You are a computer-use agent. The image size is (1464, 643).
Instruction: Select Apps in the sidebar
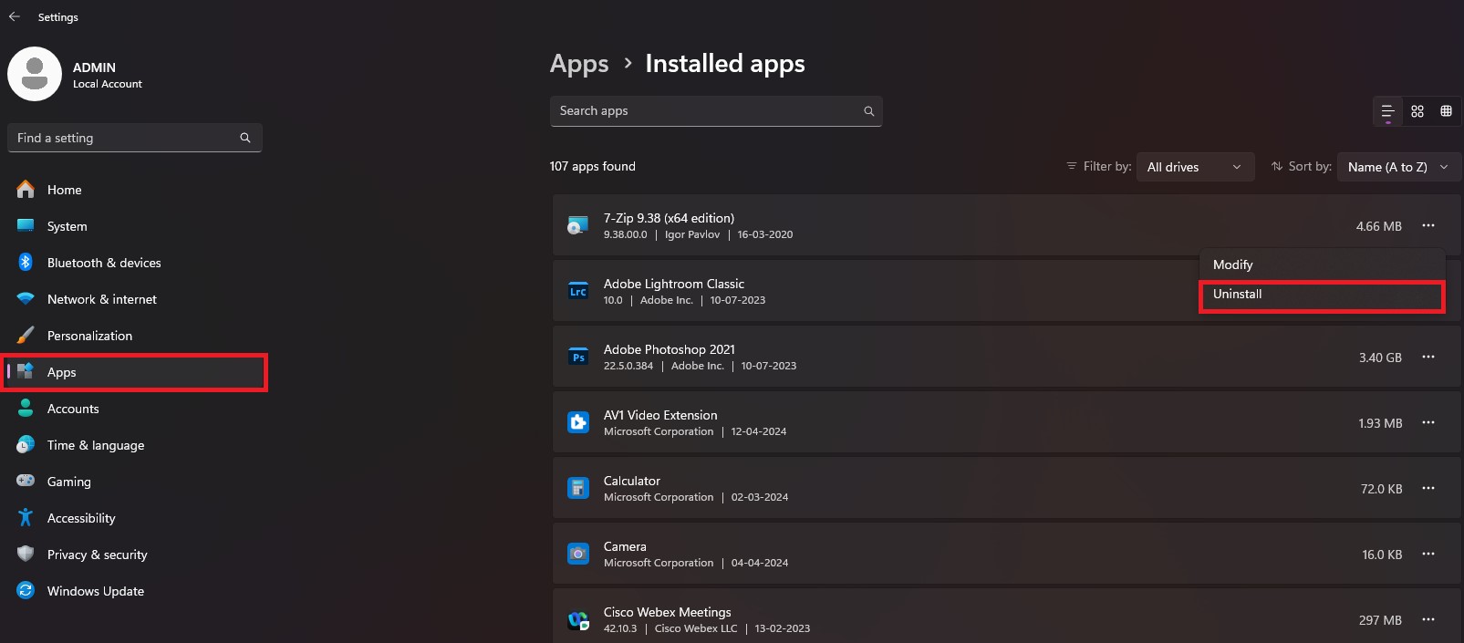134,372
